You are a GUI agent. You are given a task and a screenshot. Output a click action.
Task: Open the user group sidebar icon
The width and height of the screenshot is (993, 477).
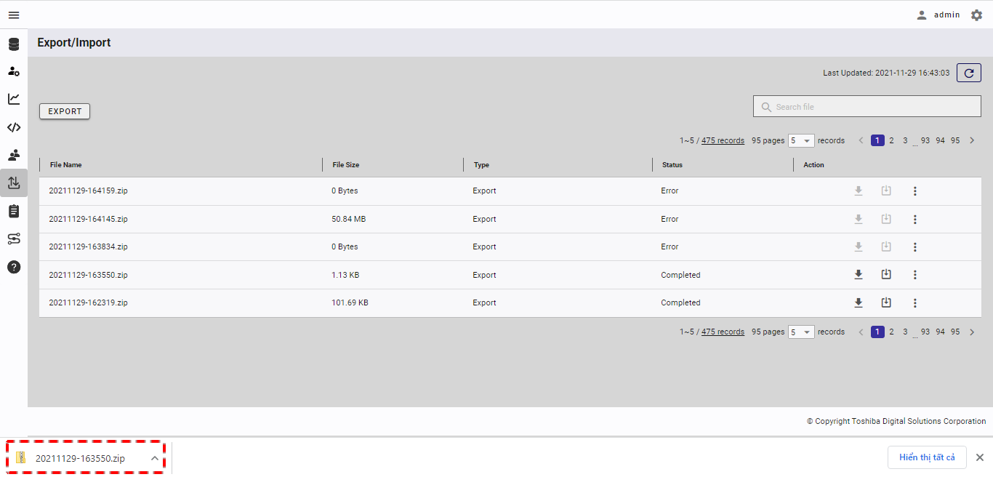point(14,155)
